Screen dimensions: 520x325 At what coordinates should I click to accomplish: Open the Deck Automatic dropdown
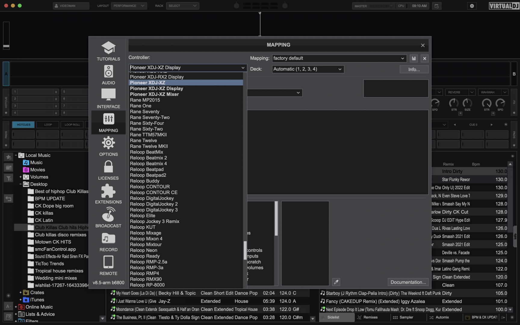(308, 69)
